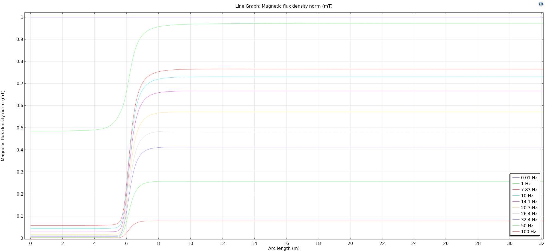545x252 pixels.
Task: Click the 10 Hz legend entry
Action: pos(527,196)
